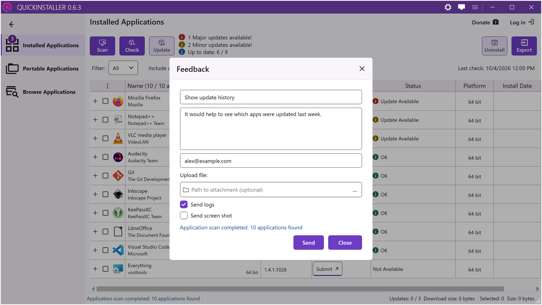
Task: Close the Feedback dialog with X
Action: (x=362, y=69)
